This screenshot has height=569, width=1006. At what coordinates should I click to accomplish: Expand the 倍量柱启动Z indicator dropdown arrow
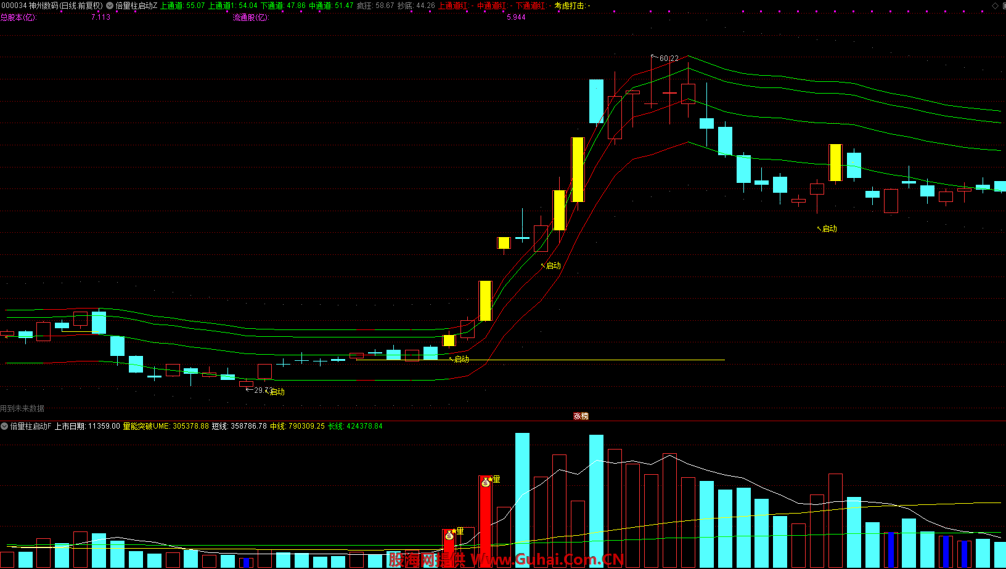click(110, 6)
